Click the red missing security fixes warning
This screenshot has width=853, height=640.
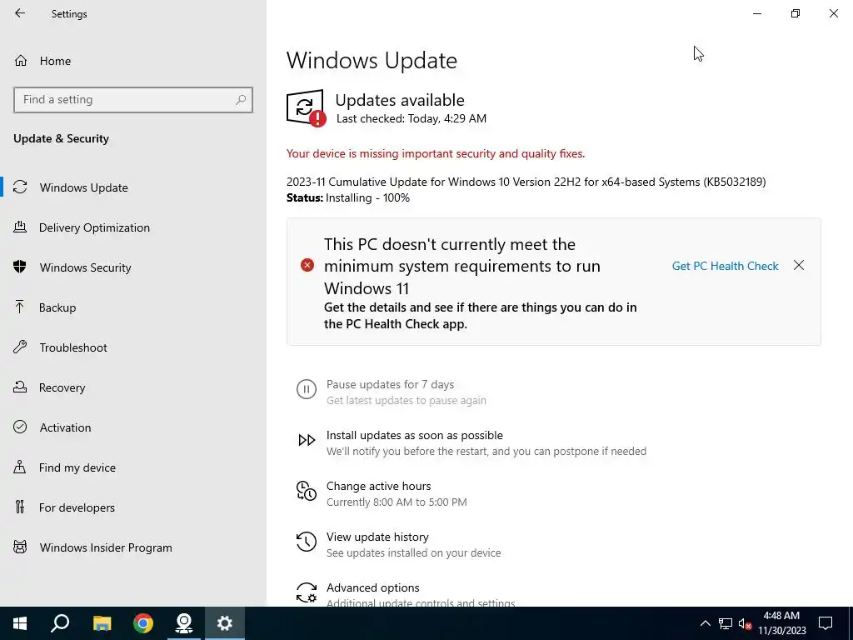tap(436, 153)
